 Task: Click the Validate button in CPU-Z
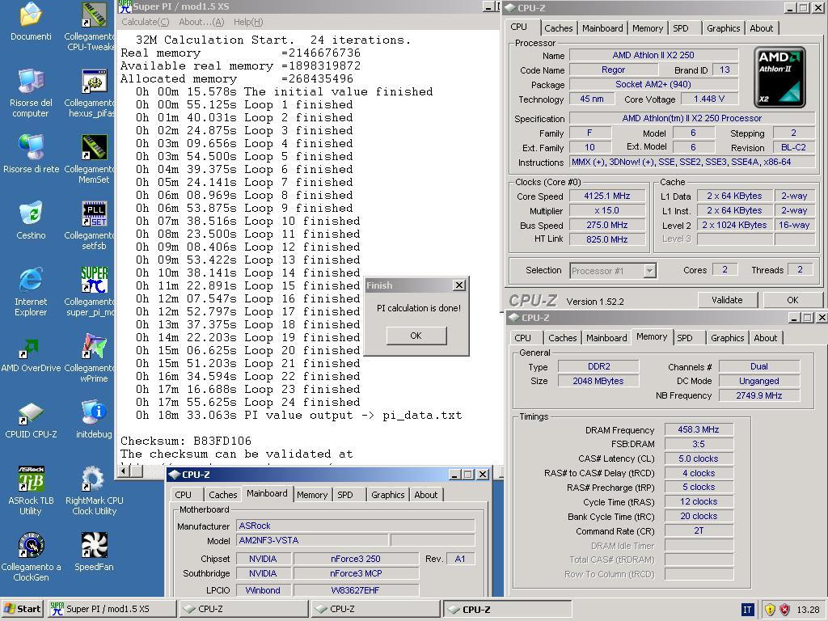coord(727,300)
